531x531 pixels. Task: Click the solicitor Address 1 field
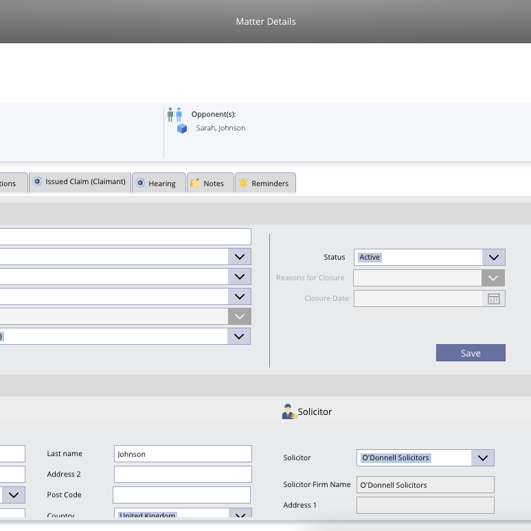425,506
